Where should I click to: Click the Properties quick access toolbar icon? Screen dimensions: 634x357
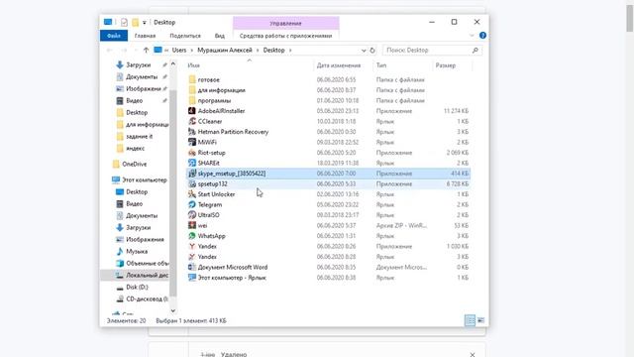point(124,22)
